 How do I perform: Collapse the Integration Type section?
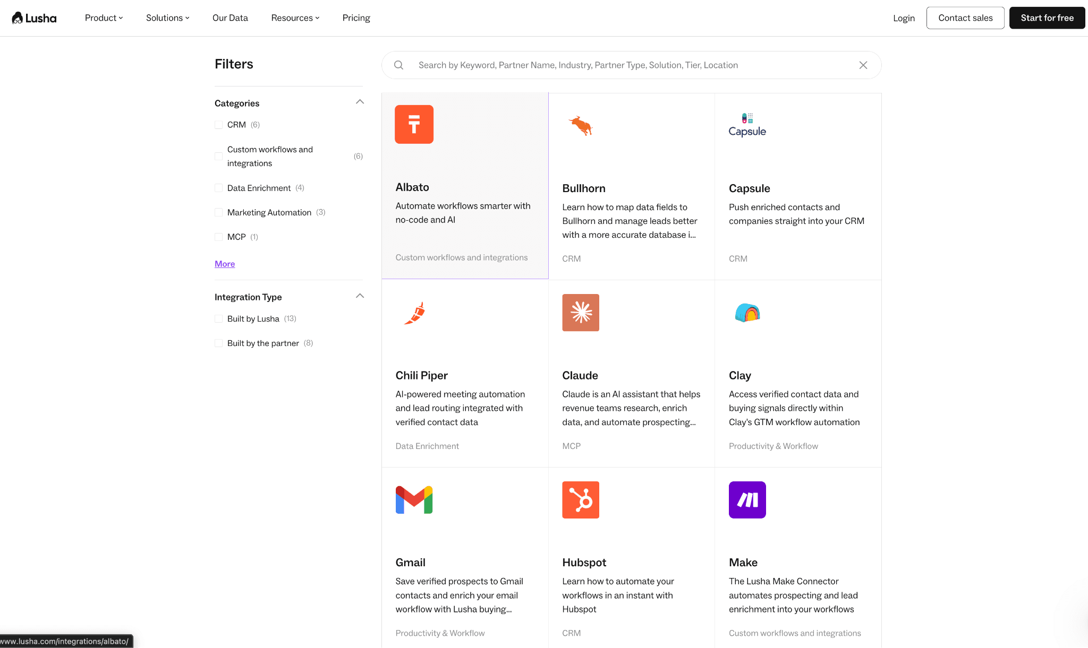coord(360,296)
